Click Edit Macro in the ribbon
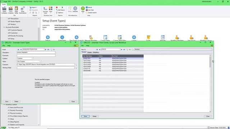 coord(60,10)
